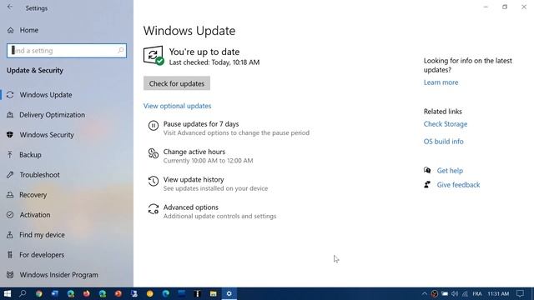Click the update status icon with green check

point(154,56)
